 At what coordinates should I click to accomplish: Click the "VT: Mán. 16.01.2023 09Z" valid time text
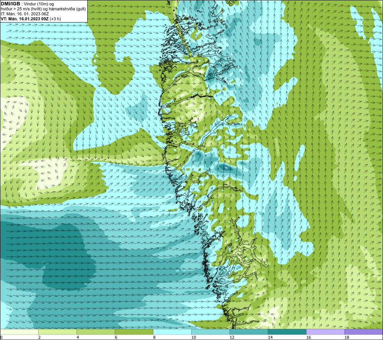pos(25,19)
